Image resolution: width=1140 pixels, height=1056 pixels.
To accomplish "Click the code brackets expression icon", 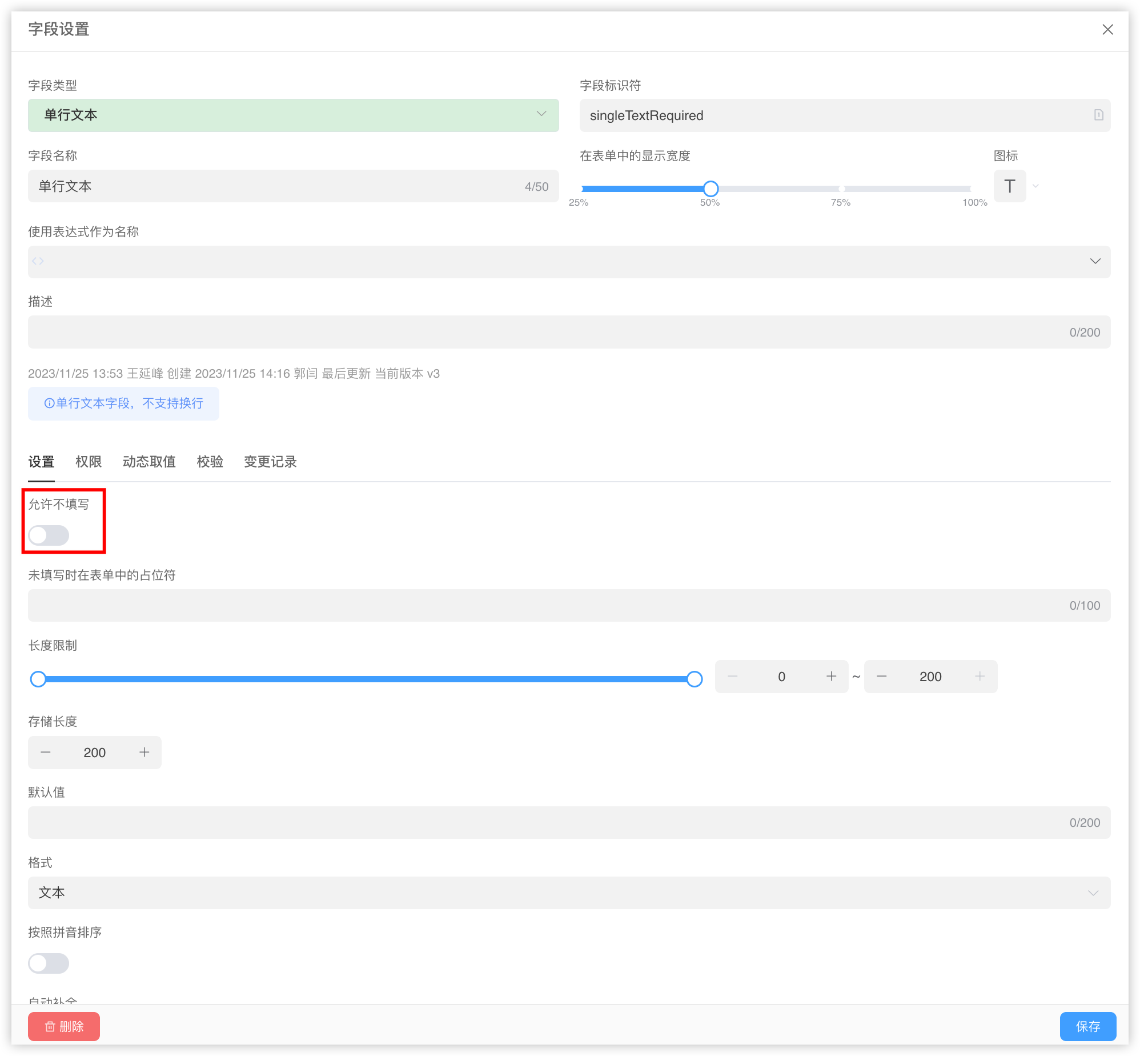I will click(x=38, y=262).
